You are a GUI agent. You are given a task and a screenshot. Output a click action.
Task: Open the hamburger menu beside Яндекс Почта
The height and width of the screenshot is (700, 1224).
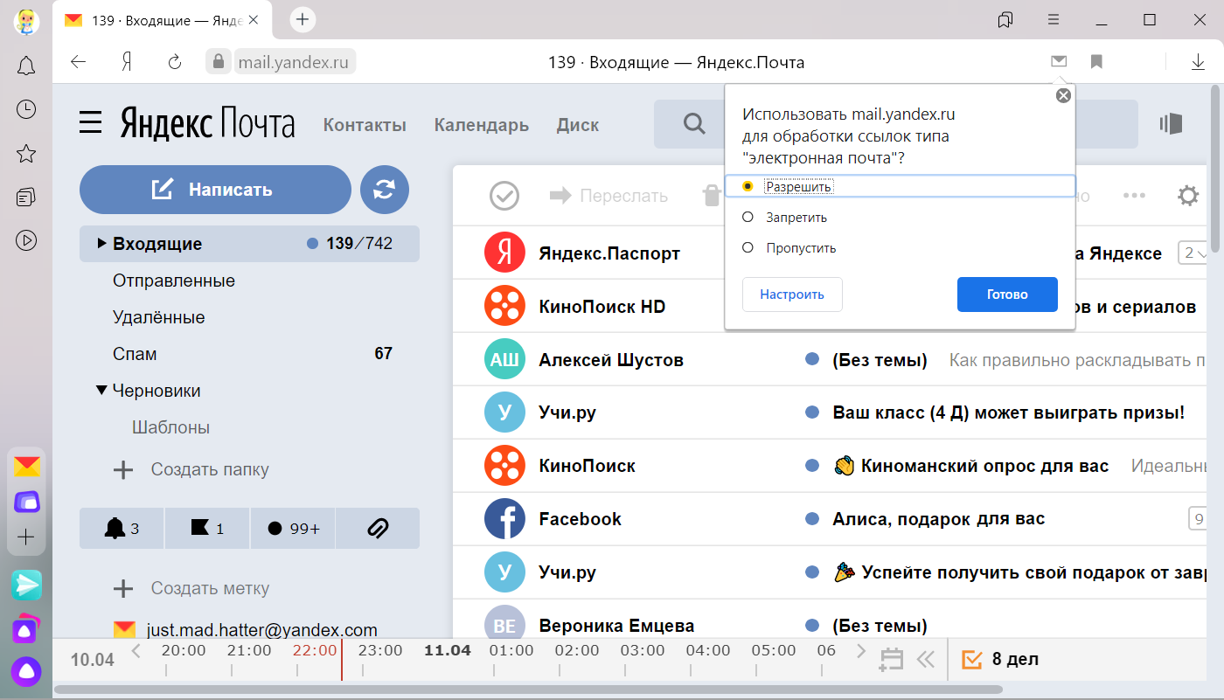click(91, 123)
